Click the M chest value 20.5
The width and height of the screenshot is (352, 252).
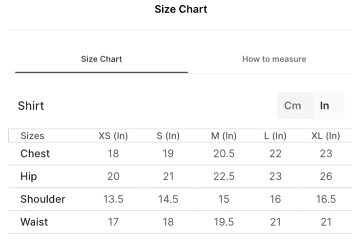tap(224, 154)
